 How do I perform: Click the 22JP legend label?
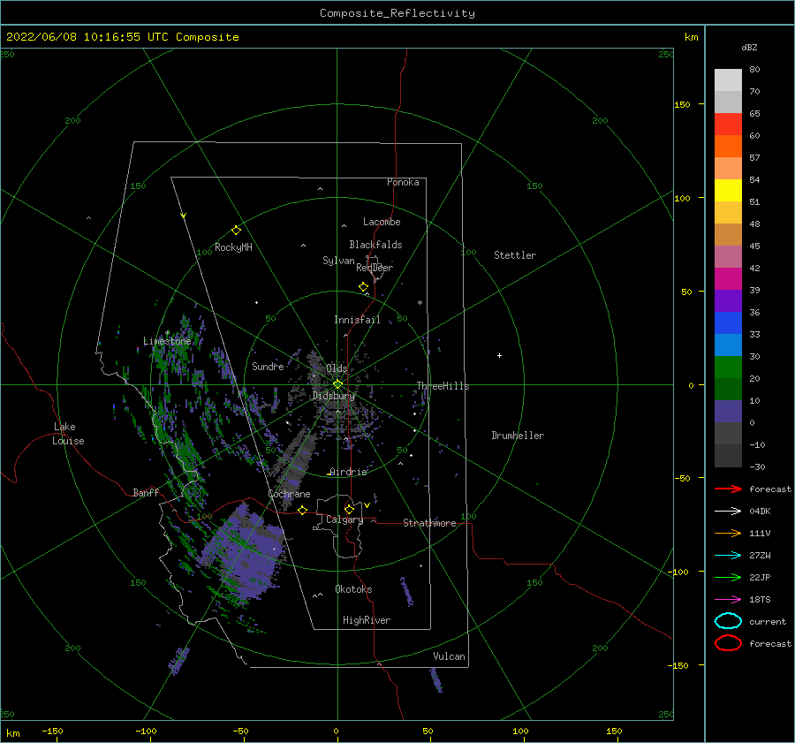coord(760,577)
